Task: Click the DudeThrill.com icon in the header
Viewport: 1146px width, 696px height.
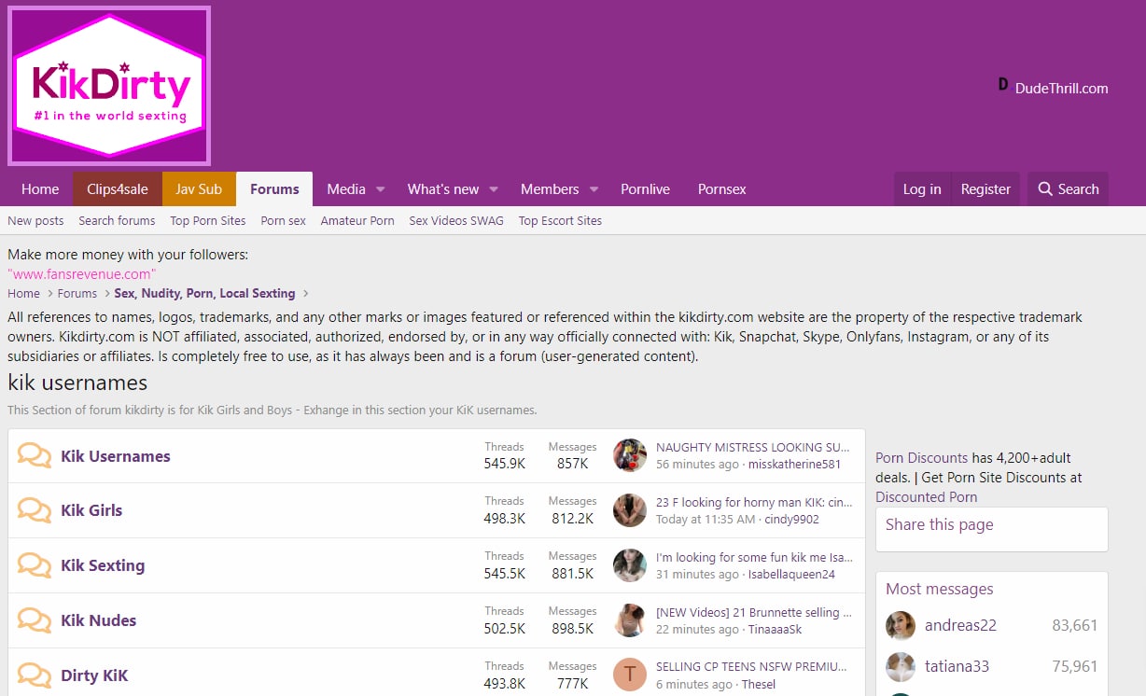Action: point(1003,85)
